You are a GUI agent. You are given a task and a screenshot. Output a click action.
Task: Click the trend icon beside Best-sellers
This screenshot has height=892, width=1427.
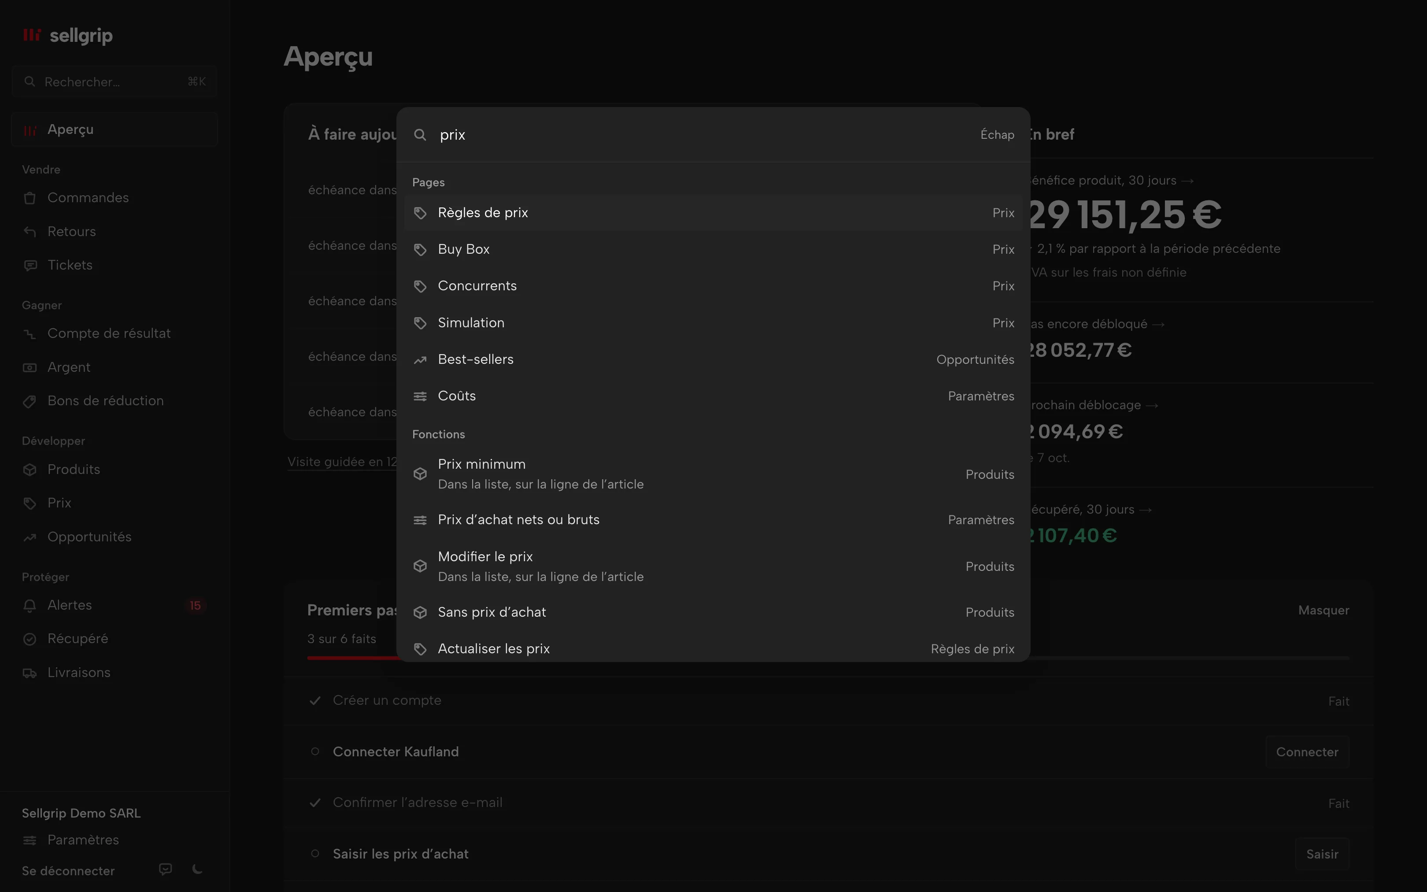click(420, 360)
